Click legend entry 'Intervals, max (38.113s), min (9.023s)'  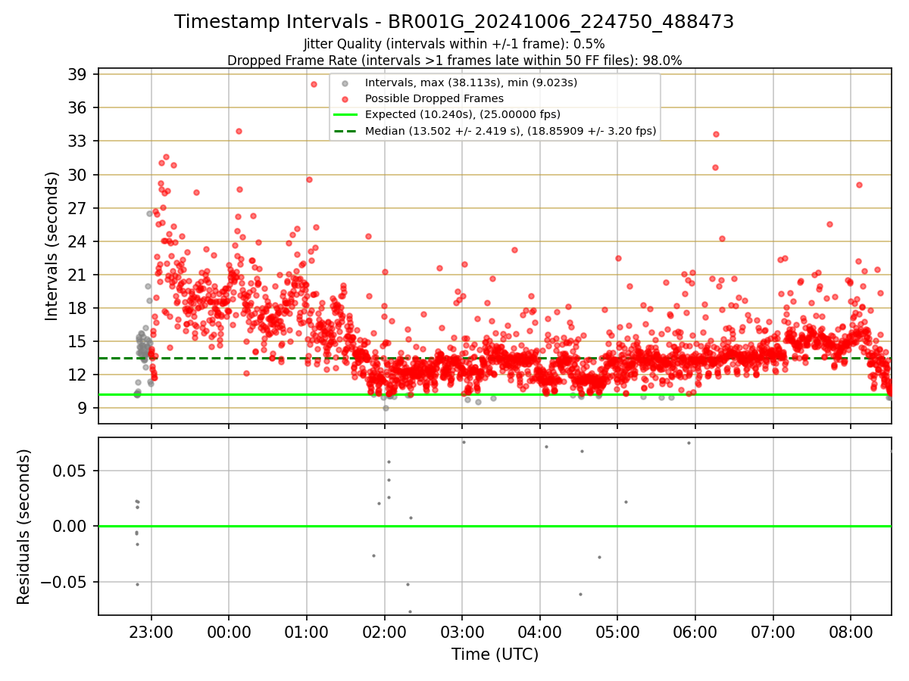pos(471,82)
